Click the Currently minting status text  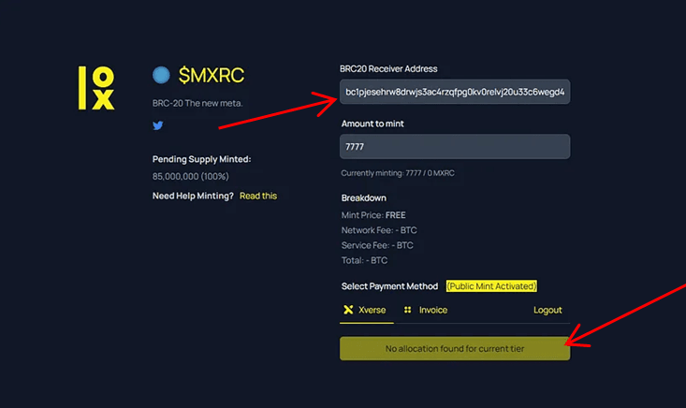pyautogui.click(x=398, y=173)
